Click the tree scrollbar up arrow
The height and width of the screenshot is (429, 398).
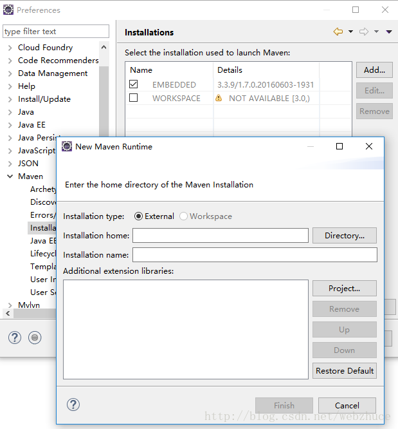tap(104, 47)
